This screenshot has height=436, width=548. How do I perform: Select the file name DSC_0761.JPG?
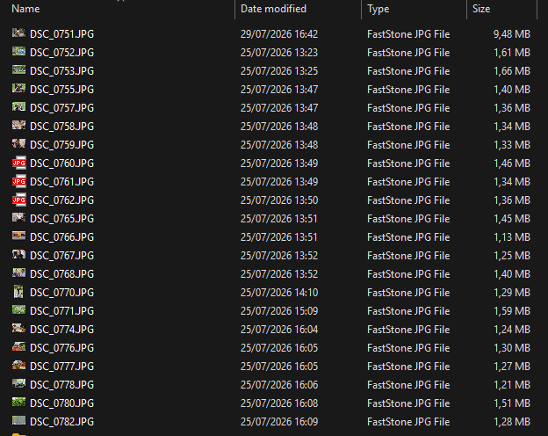click(61, 182)
